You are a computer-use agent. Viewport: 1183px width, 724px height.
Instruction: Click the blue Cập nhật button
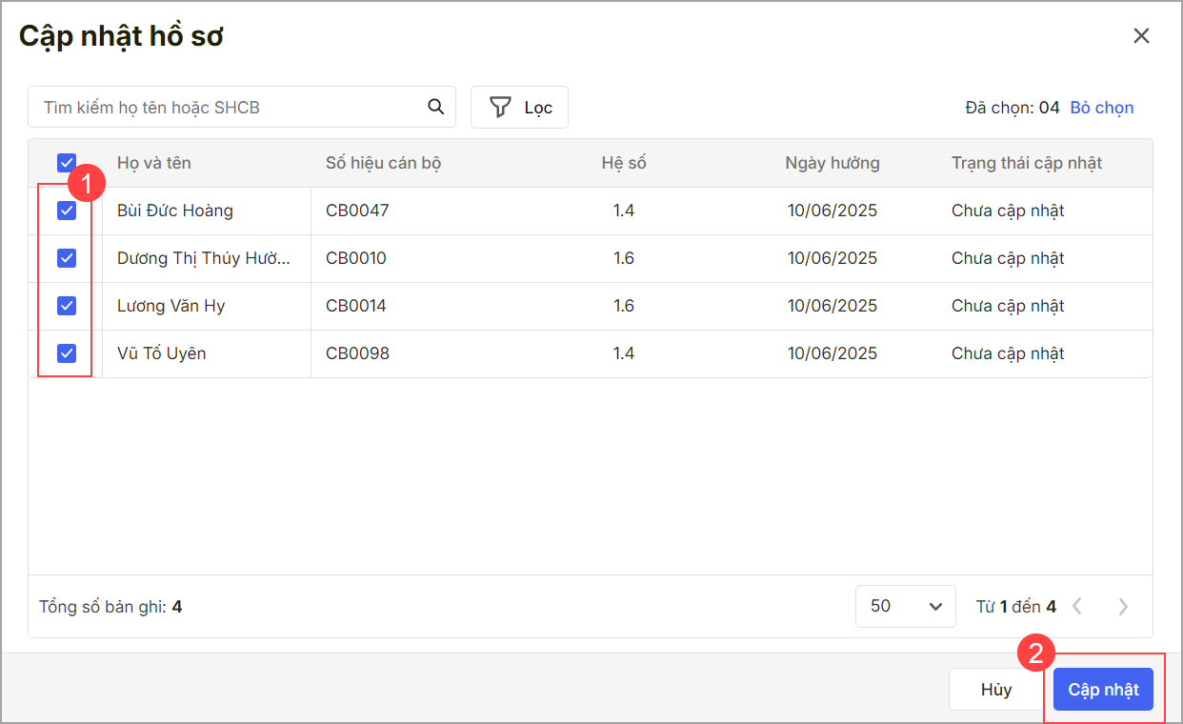click(x=1103, y=690)
